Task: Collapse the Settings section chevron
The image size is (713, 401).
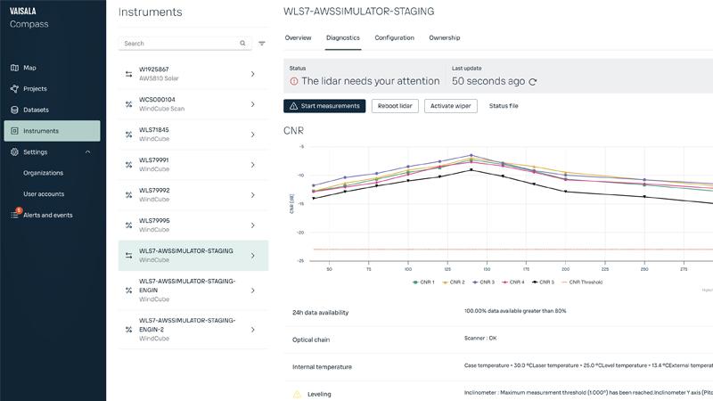Action: 87,152
